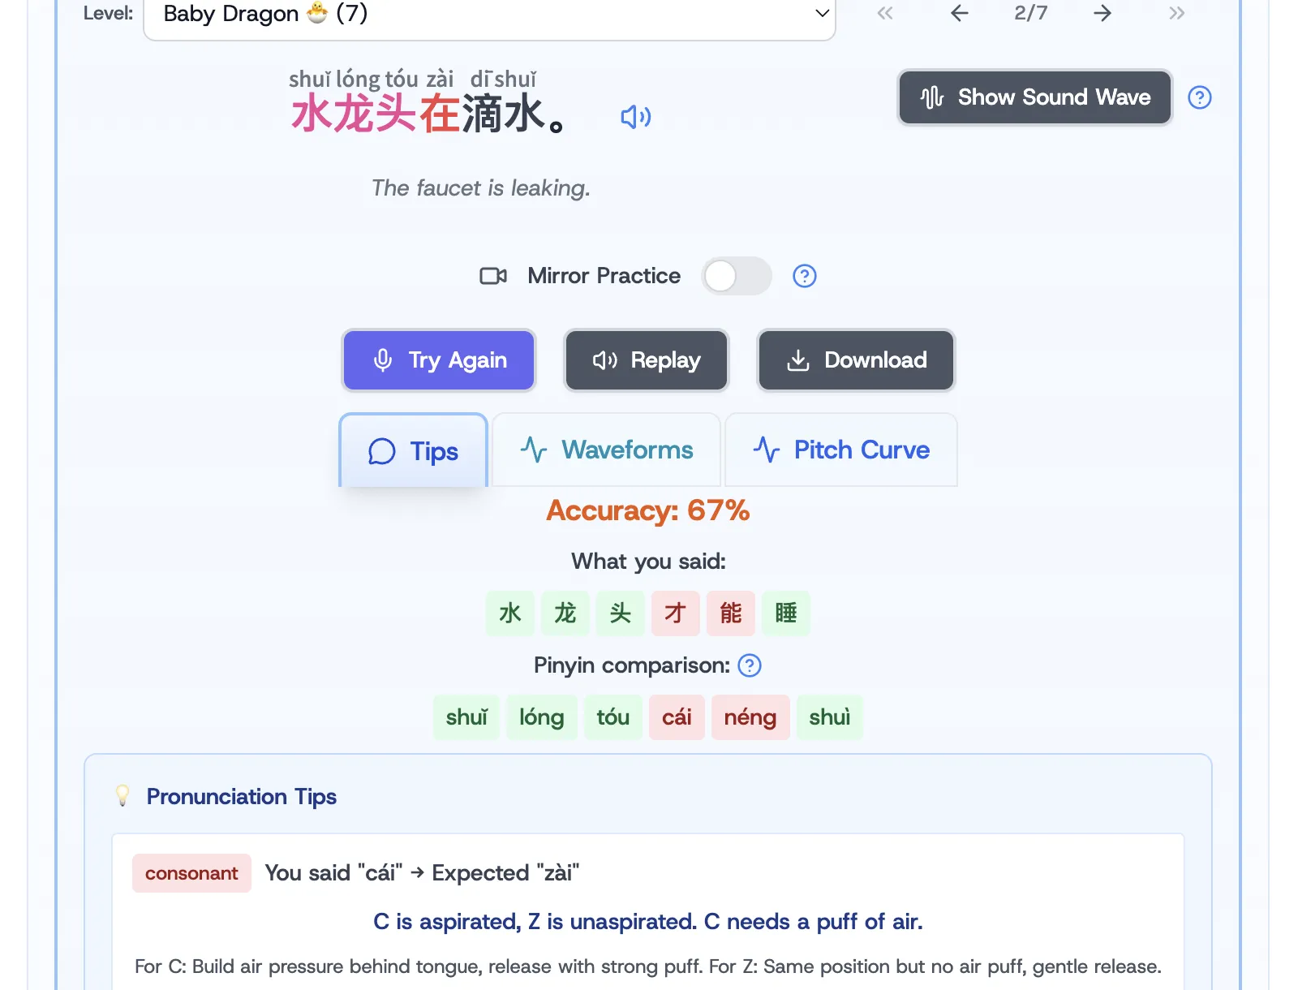Select the Tips tab
This screenshot has height=990, width=1298.
click(x=413, y=451)
